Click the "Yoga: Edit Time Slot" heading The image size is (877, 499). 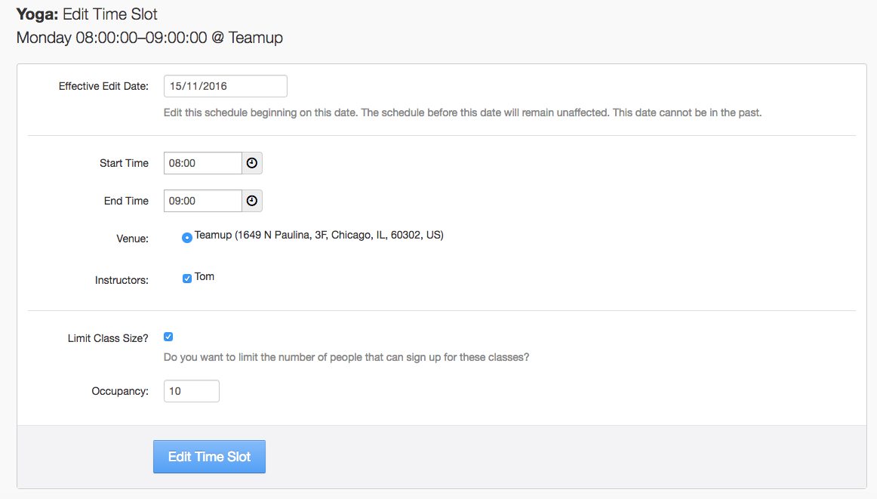click(87, 14)
